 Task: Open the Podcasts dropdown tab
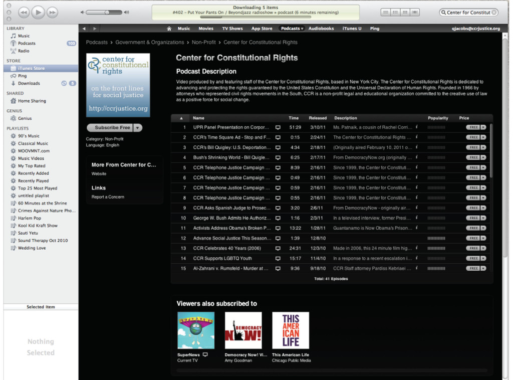point(292,29)
